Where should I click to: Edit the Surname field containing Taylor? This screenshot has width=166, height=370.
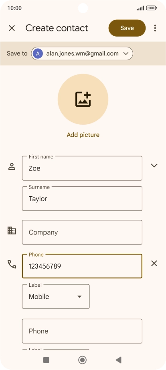(x=82, y=198)
